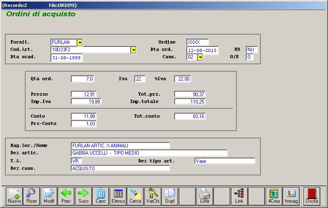Duplicate record with Dupl icon
The width and height of the screenshot is (328, 208).
point(170,196)
